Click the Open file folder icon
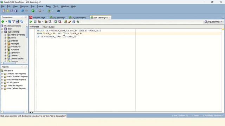 tap(8, 11)
